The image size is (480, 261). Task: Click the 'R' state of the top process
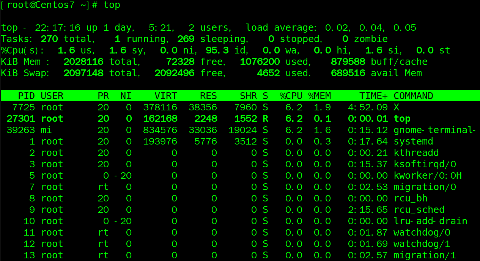click(265, 119)
